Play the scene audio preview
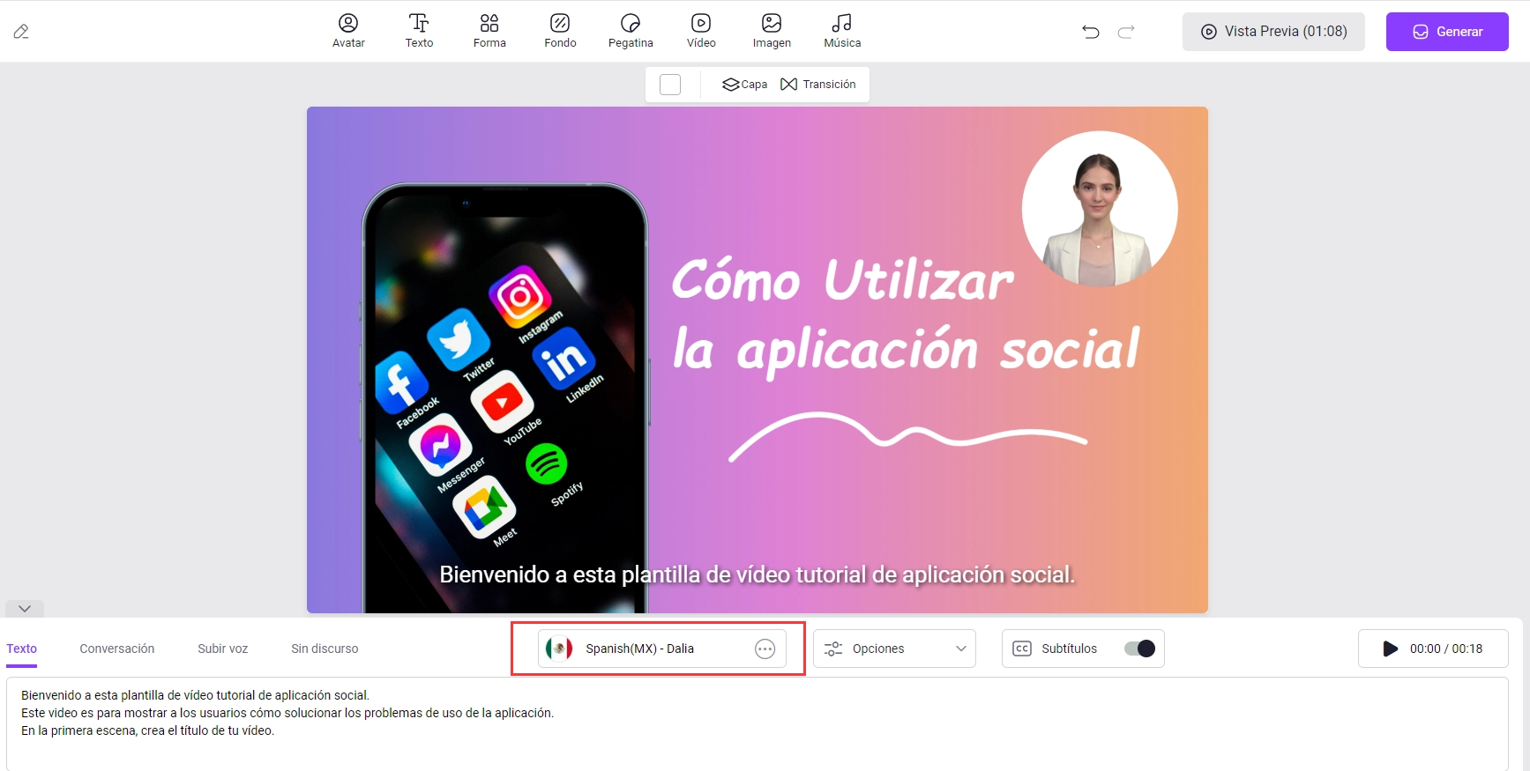Image resolution: width=1530 pixels, height=771 pixels. click(x=1390, y=649)
